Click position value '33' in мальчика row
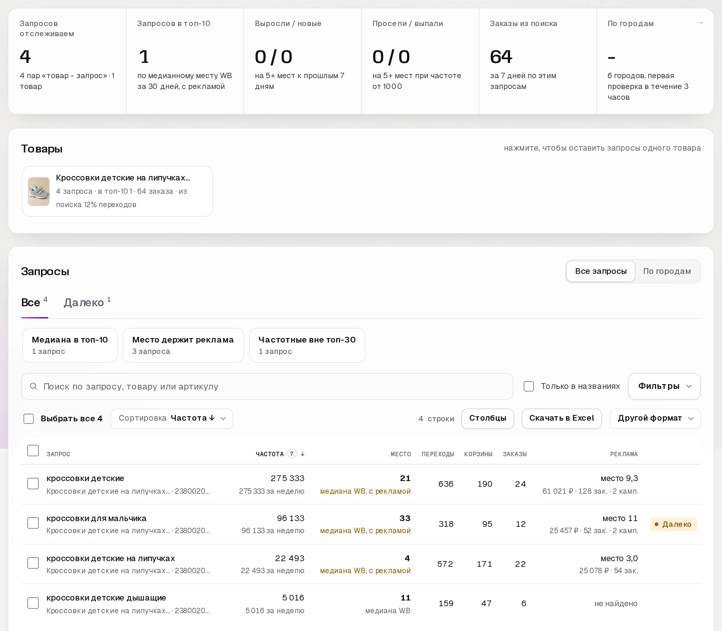Screen dimensions: 722x631 (405, 518)
